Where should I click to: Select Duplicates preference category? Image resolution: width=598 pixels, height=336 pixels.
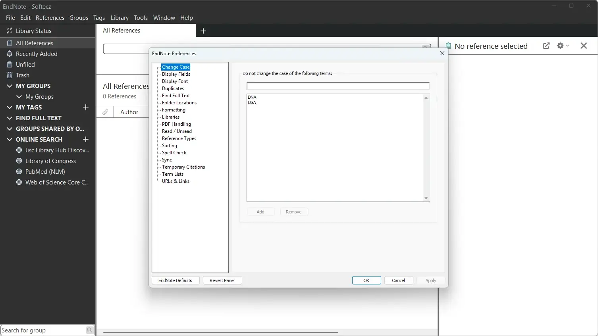point(173,88)
